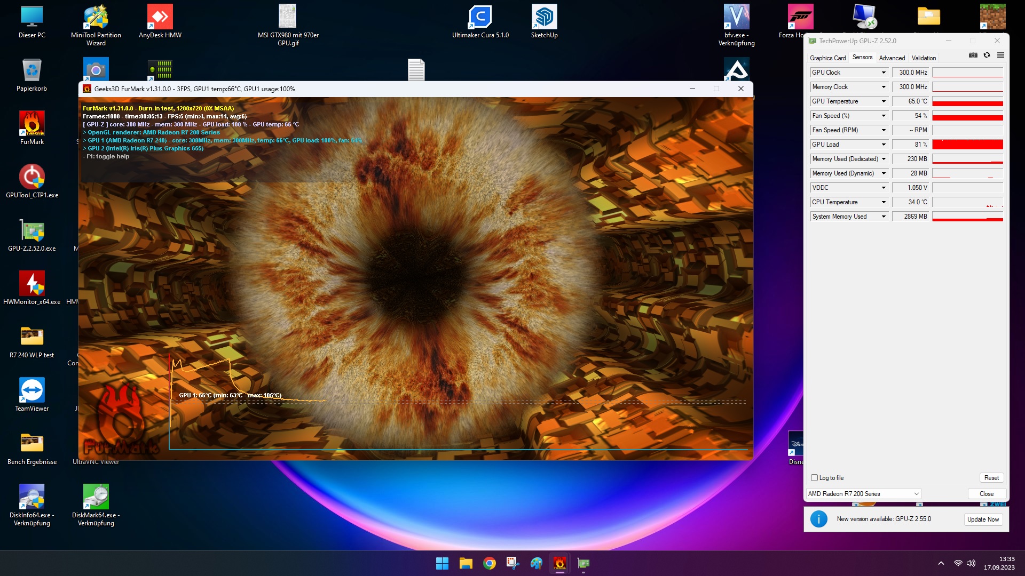
Task: Open the FurMark desktop shortcut
Action: [x=32, y=128]
